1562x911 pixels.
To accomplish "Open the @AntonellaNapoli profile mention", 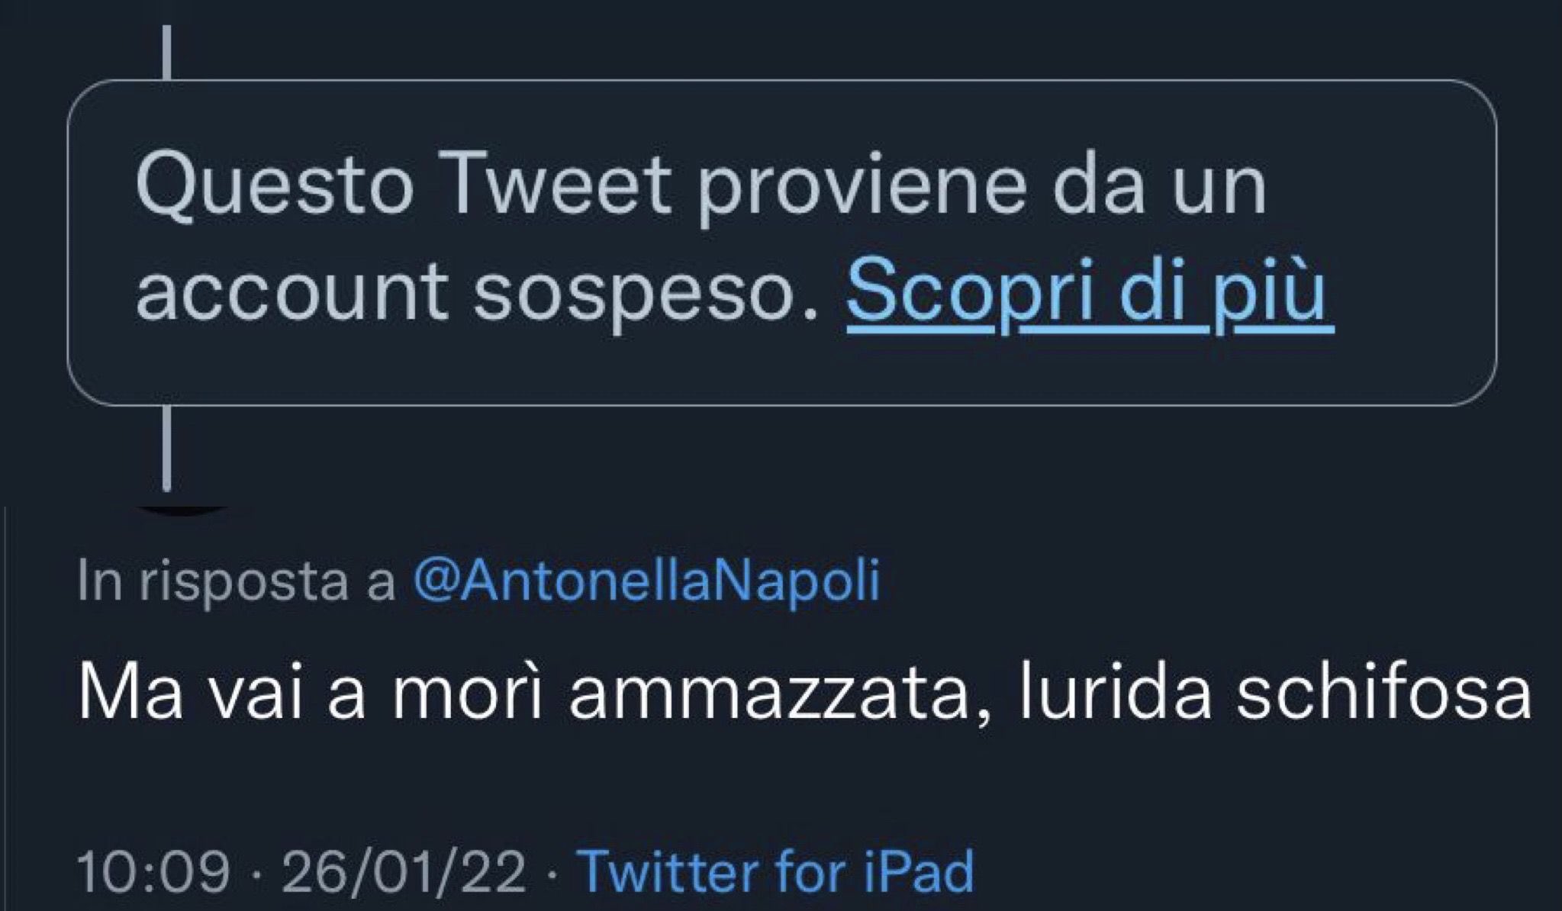I will point(646,581).
